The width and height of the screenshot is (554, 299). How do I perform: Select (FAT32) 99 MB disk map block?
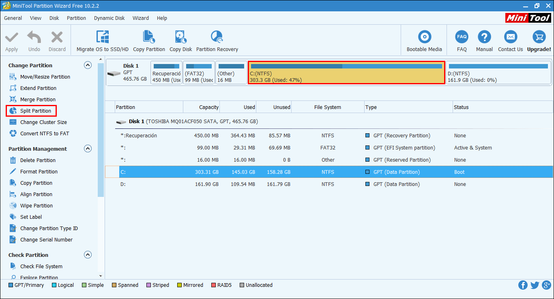[x=199, y=73]
